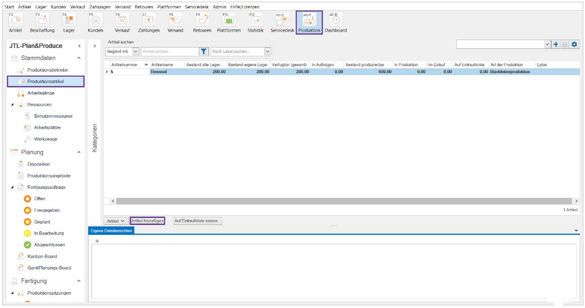Open the Artikel toolbar icon
The height and width of the screenshot is (308, 585).
click(x=15, y=22)
